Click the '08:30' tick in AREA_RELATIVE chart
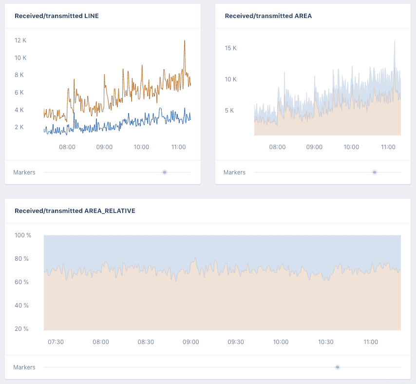This screenshot has height=384, width=416. 146,342
